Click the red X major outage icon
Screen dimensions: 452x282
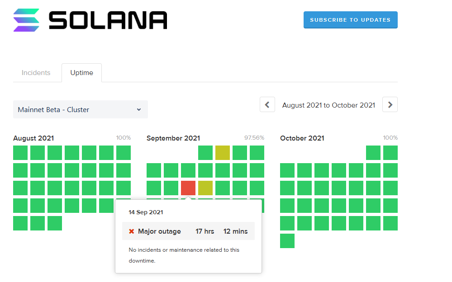(x=132, y=231)
